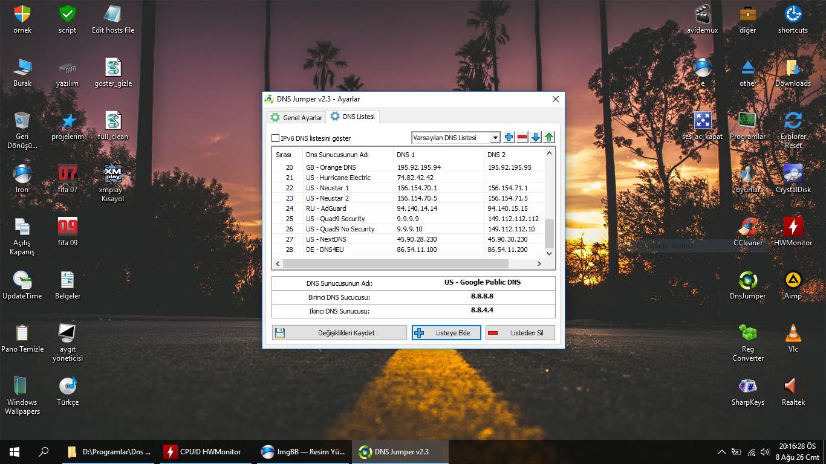Select row US - Quad9 Security
The width and height of the screenshot is (826, 464).
coord(409,219)
